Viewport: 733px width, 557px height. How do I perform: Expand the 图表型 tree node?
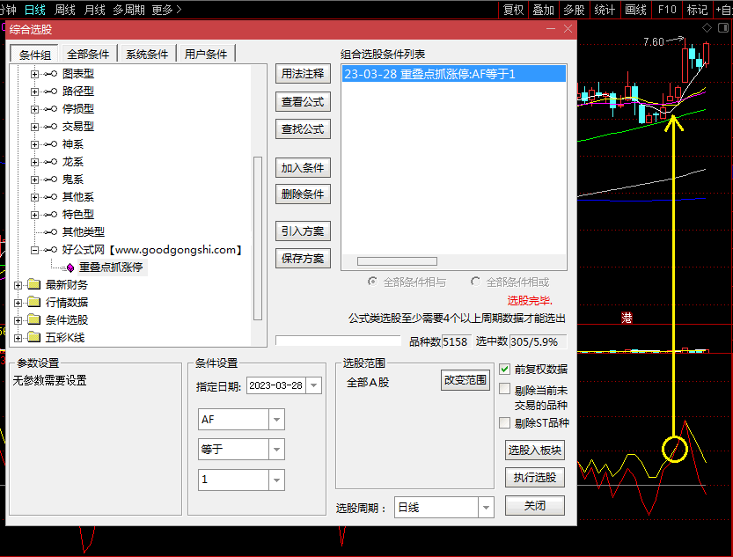tap(34, 74)
